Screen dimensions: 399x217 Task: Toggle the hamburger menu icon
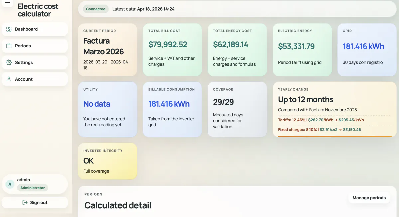[8, 2]
